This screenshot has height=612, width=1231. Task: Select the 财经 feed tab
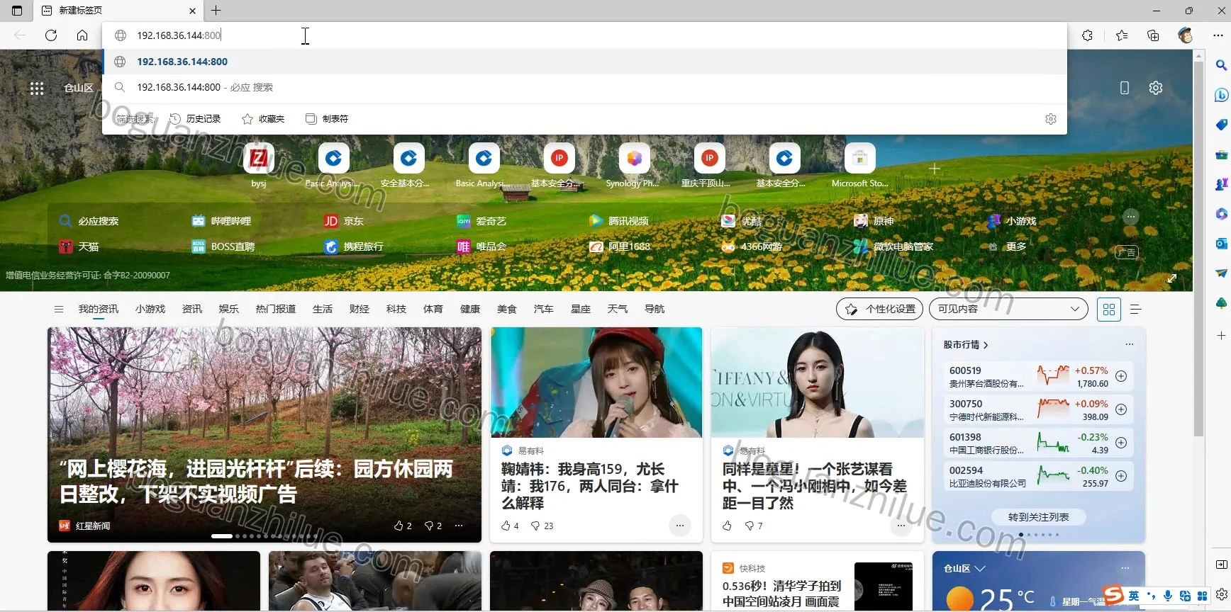pos(360,309)
